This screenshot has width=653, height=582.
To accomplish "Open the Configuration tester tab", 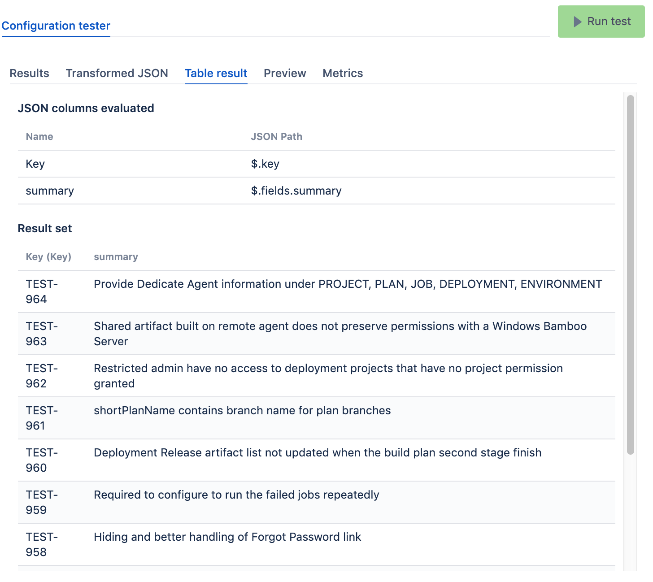I will [56, 26].
